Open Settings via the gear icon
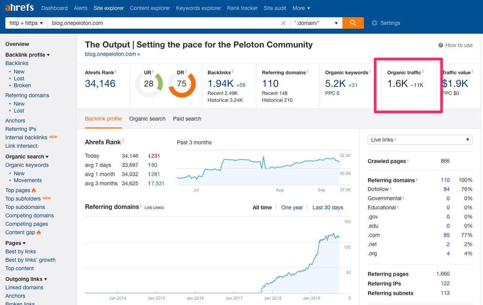The image size is (483, 305). tap(374, 23)
